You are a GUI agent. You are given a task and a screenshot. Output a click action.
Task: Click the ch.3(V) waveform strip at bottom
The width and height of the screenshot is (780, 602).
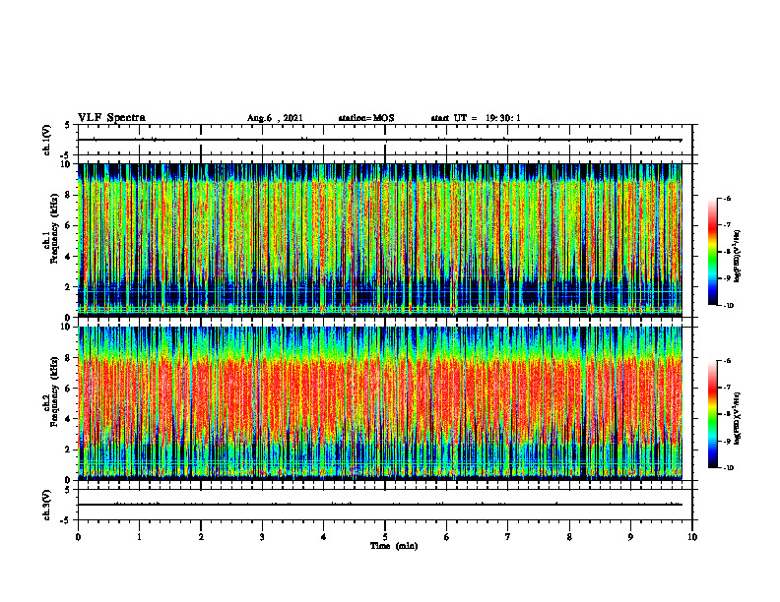tap(385, 505)
